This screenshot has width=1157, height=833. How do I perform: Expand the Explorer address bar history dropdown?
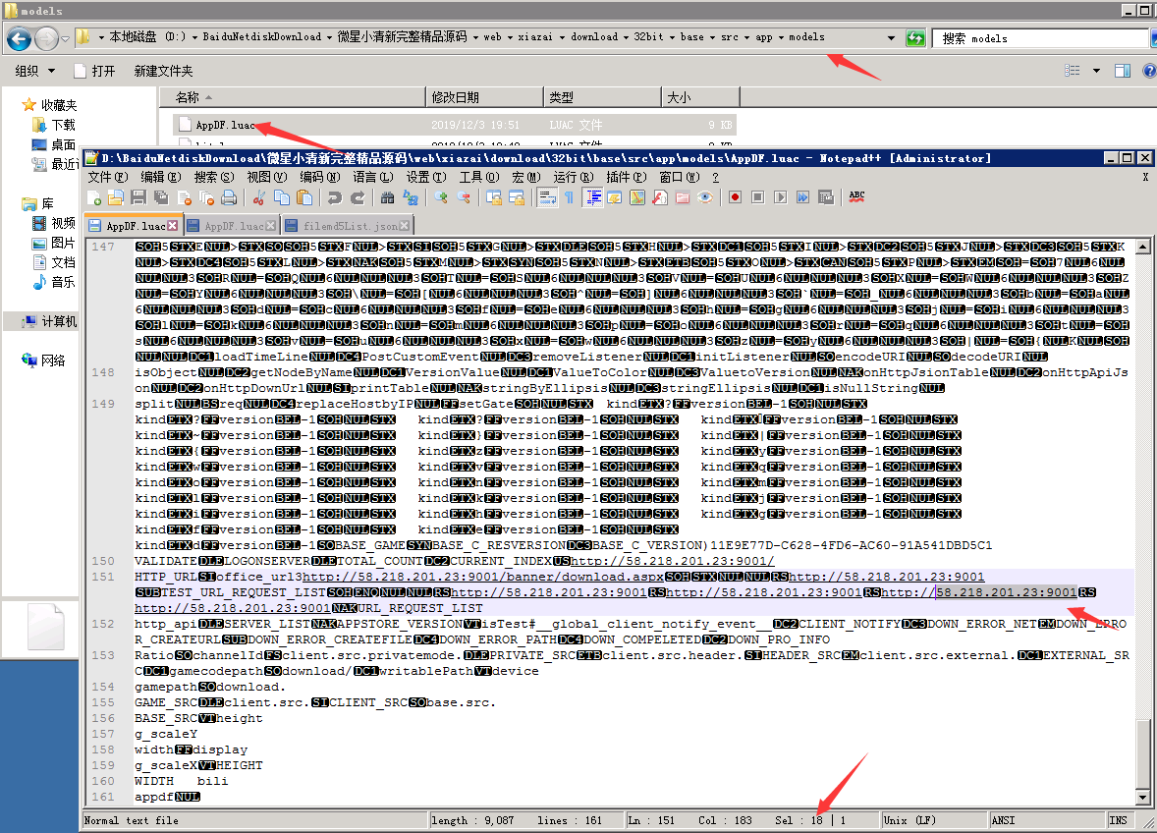pos(892,38)
